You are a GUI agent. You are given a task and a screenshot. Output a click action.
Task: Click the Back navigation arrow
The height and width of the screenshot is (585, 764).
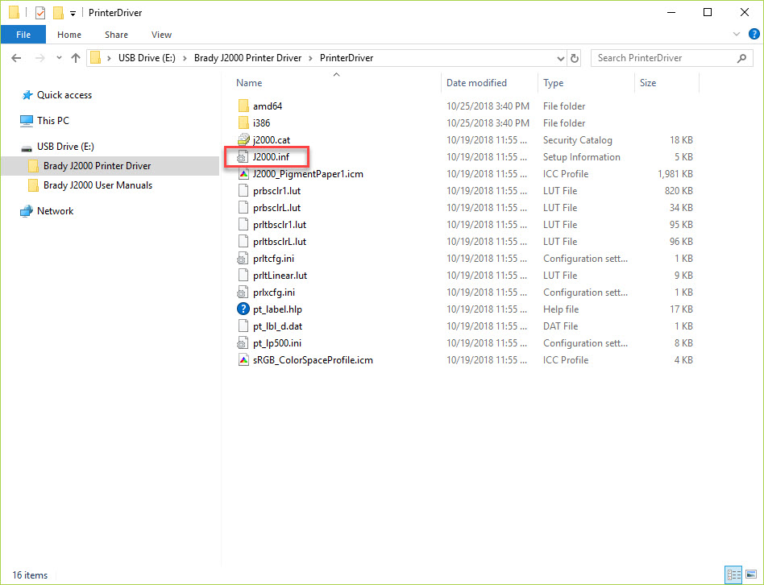click(17, 58)
